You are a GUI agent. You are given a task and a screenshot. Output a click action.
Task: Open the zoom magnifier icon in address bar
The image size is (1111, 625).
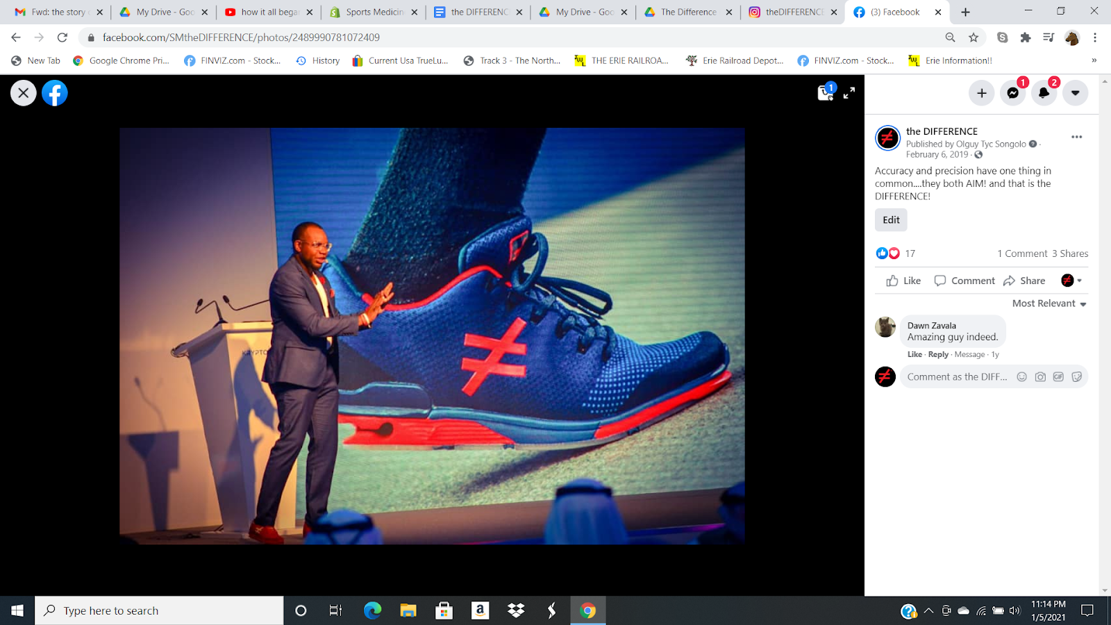click(x=950, y=37)
